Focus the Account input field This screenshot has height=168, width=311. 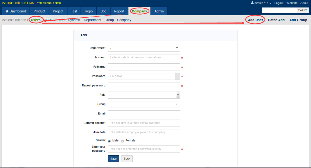coord(144,57)
